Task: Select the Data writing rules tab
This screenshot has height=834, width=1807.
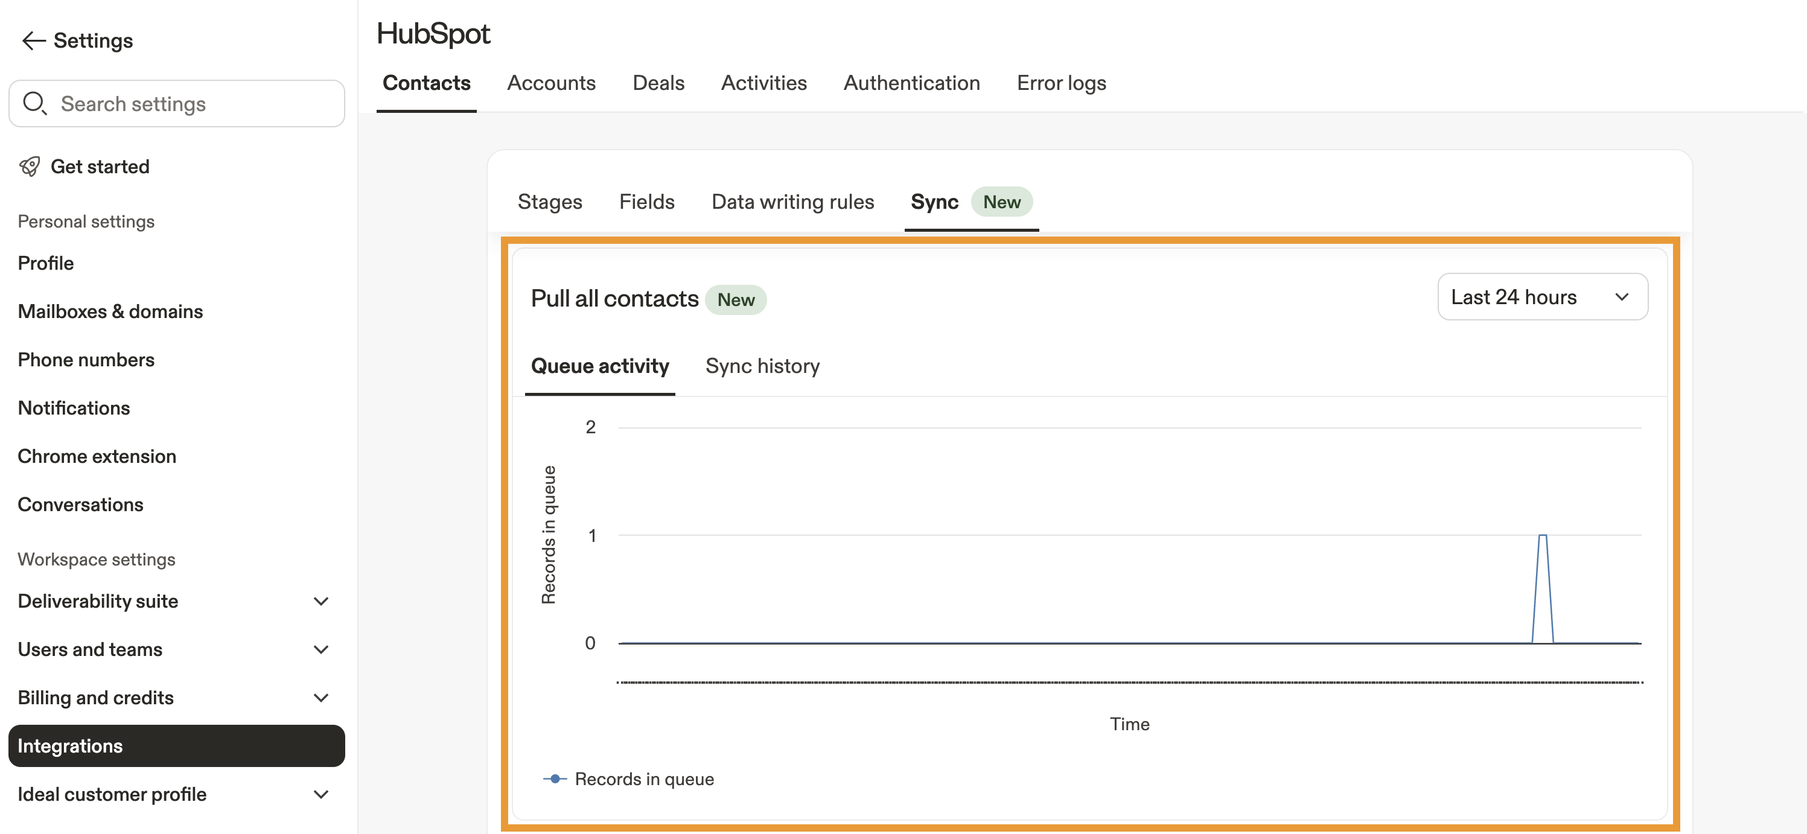Action: click(x=792, y=202)
